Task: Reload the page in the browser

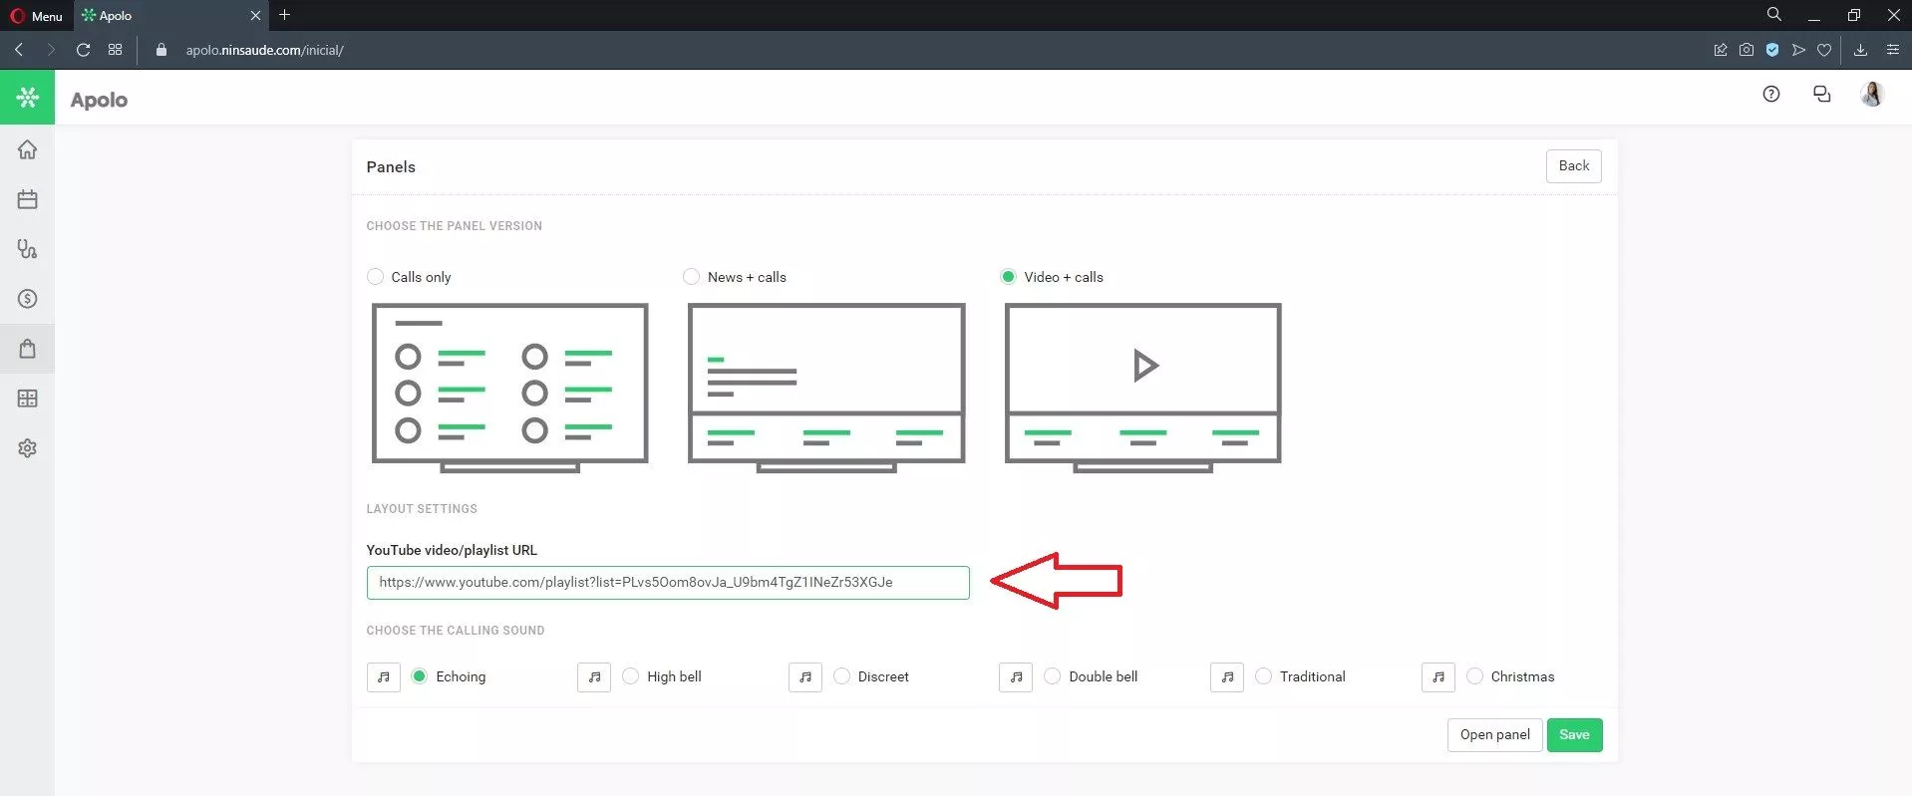Action: [x=84, y=50]
